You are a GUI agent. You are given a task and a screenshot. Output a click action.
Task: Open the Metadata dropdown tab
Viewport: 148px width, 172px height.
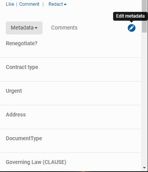[x=24, y=28]
